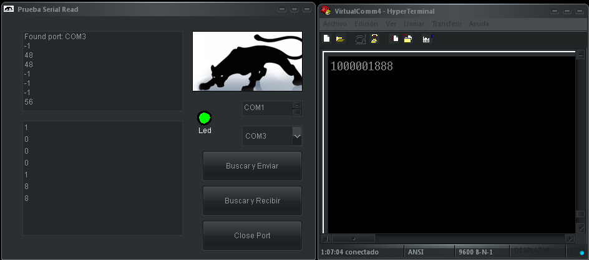
Task: Click the Send file toolbar icon
Action: click(x=394, y=39)
